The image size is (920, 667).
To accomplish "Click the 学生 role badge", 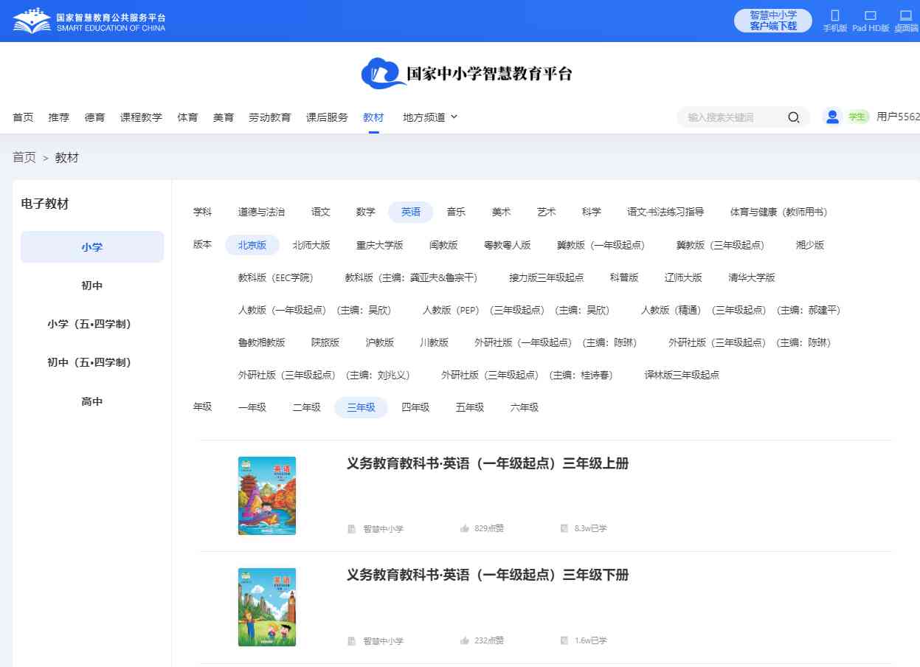I will (x=857, y=117).
